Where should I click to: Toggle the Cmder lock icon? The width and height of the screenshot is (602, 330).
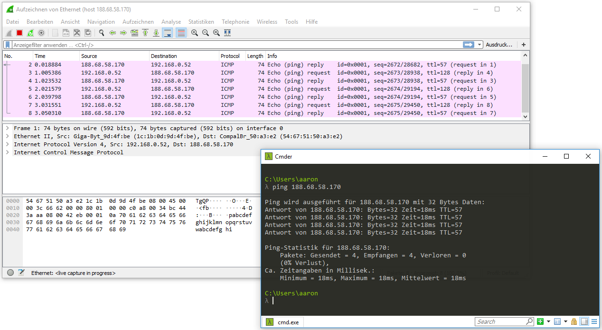(574, 322)
